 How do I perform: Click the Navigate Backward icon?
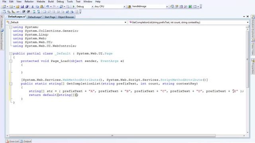coord(61,7)
